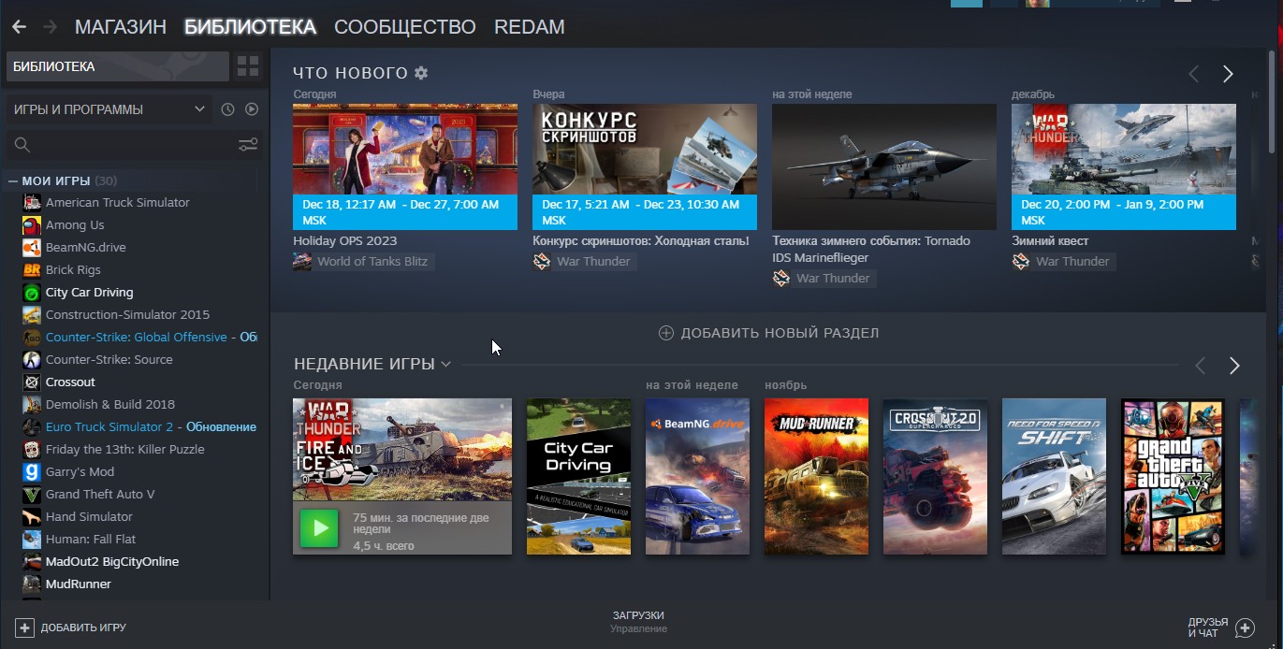Image resolution: width=1283 pixels, height=649 pixels.
Task: Click plus icon for adding game
Action: coord(24,627)
